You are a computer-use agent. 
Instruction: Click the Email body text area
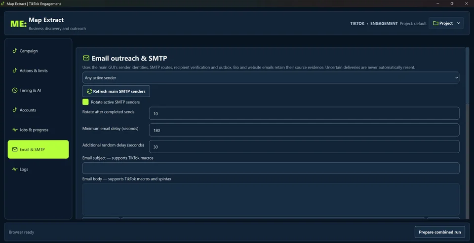point(271,199)
